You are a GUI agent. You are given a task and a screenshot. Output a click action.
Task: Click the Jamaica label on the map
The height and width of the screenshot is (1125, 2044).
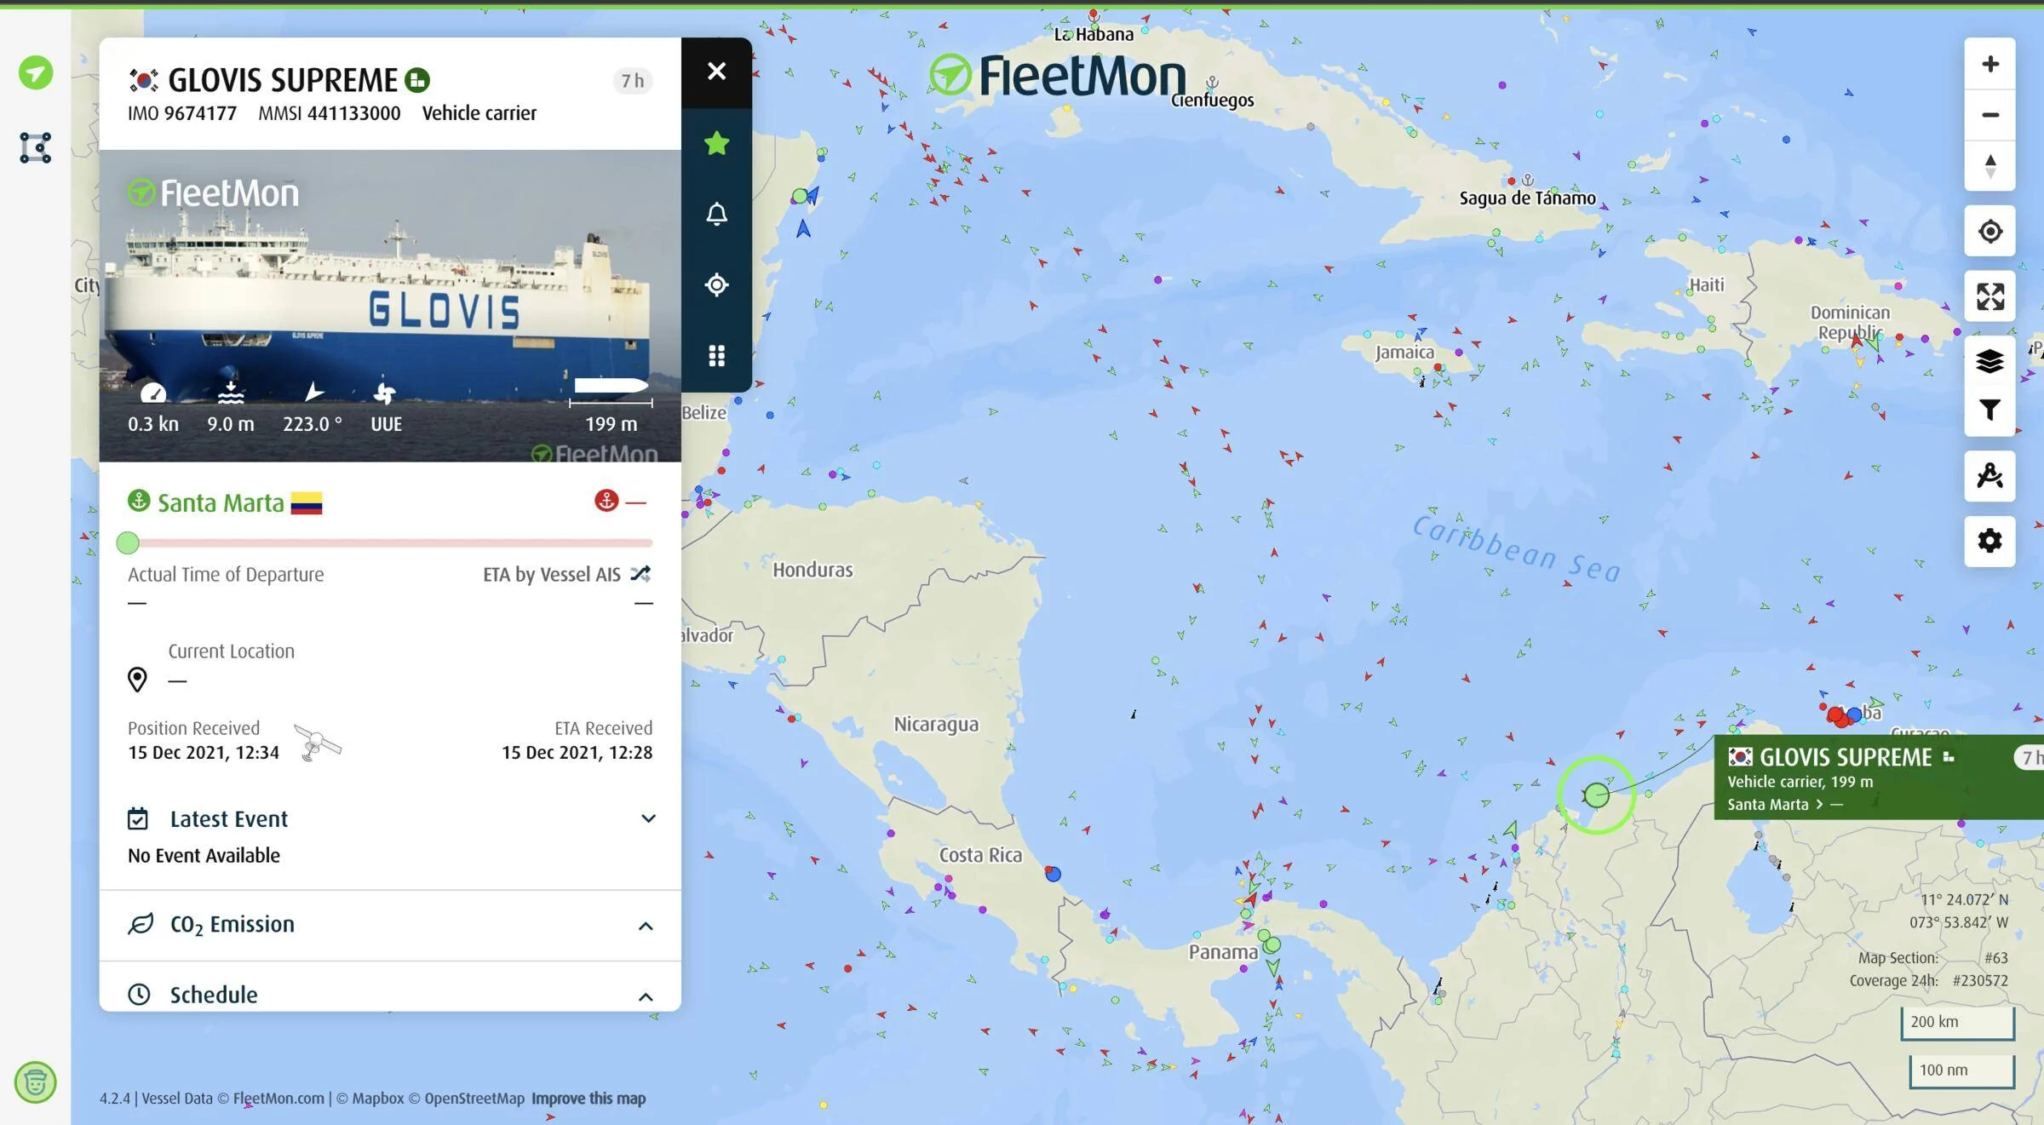pos(1404,353)
